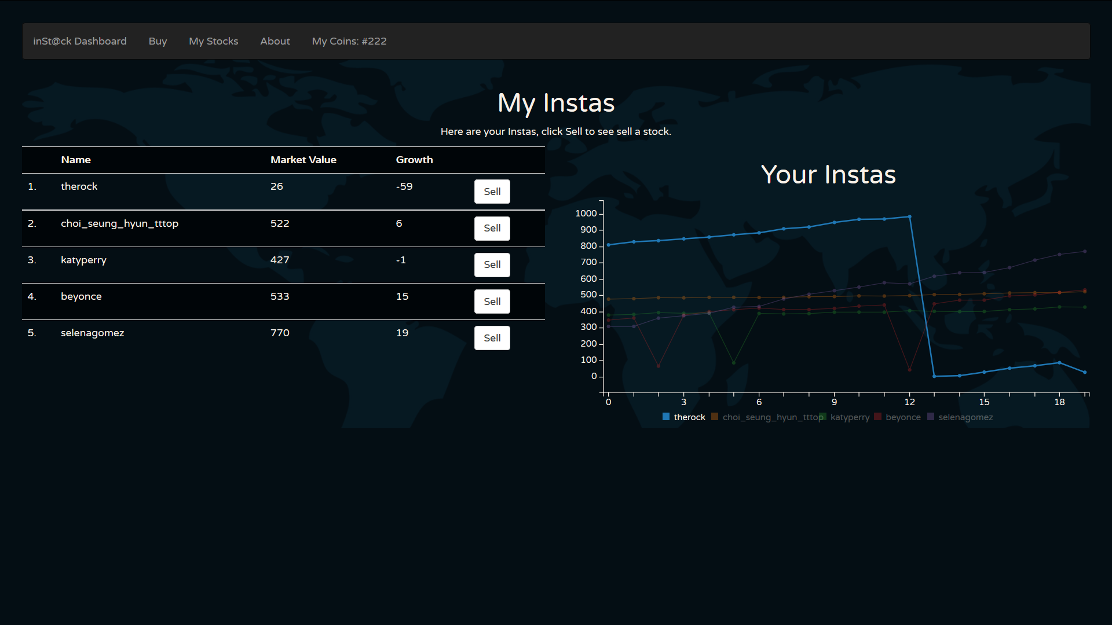1112x625 pixels.
Task: Click last therock data point on chart
Action: [x=1085, y=372]
